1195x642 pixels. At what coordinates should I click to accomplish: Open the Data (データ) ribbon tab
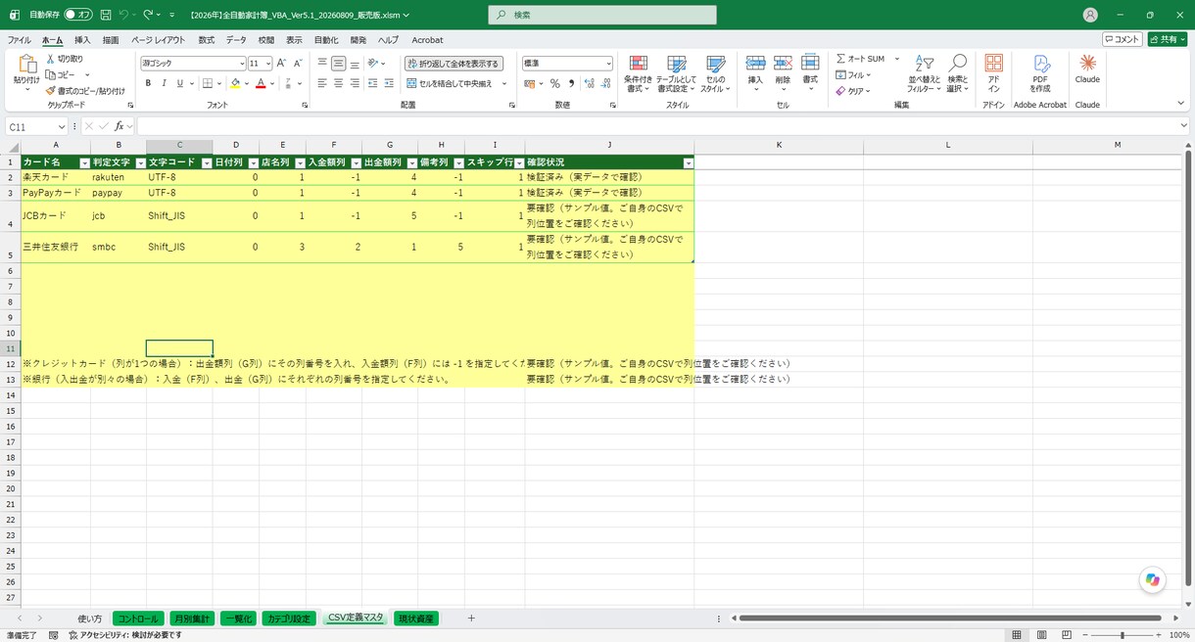click(x=236, y=40)
